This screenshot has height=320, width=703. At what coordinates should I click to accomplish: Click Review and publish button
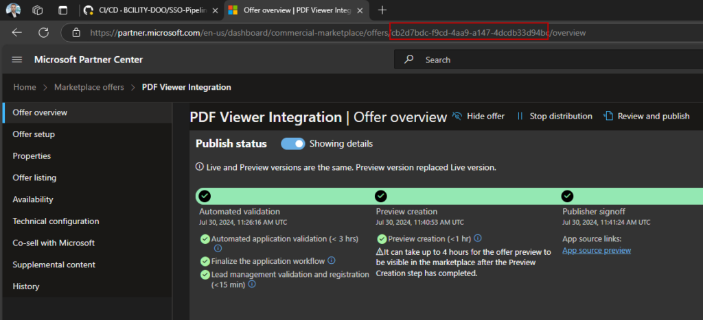647,116
